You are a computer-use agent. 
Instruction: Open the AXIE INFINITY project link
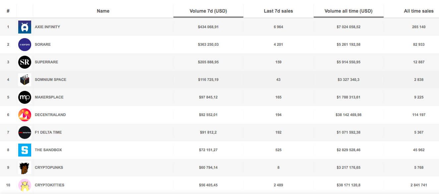coord(47,27)
